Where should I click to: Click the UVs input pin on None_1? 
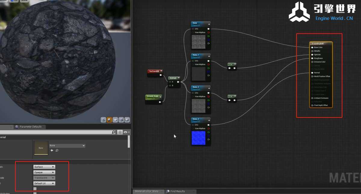pyautogui.click(x=193, y=61)
